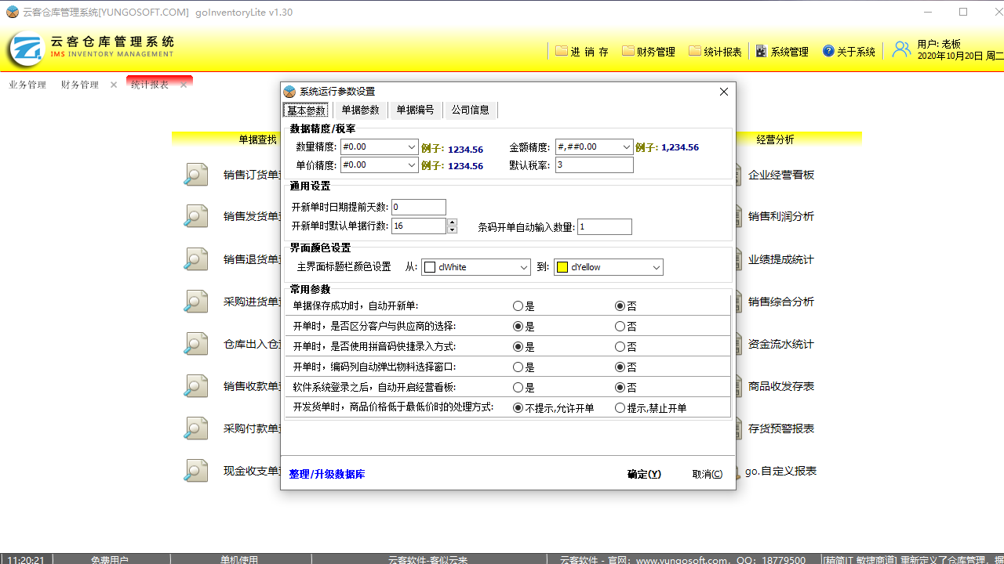Switch to the 公司信息 tab
This screenshot has width=1004, height=564.
pos(470,110)
